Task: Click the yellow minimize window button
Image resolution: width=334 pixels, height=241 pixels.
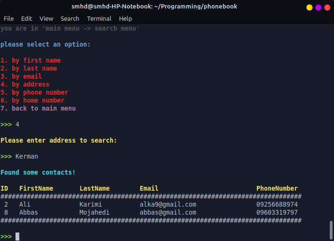Action: point(309,8)
